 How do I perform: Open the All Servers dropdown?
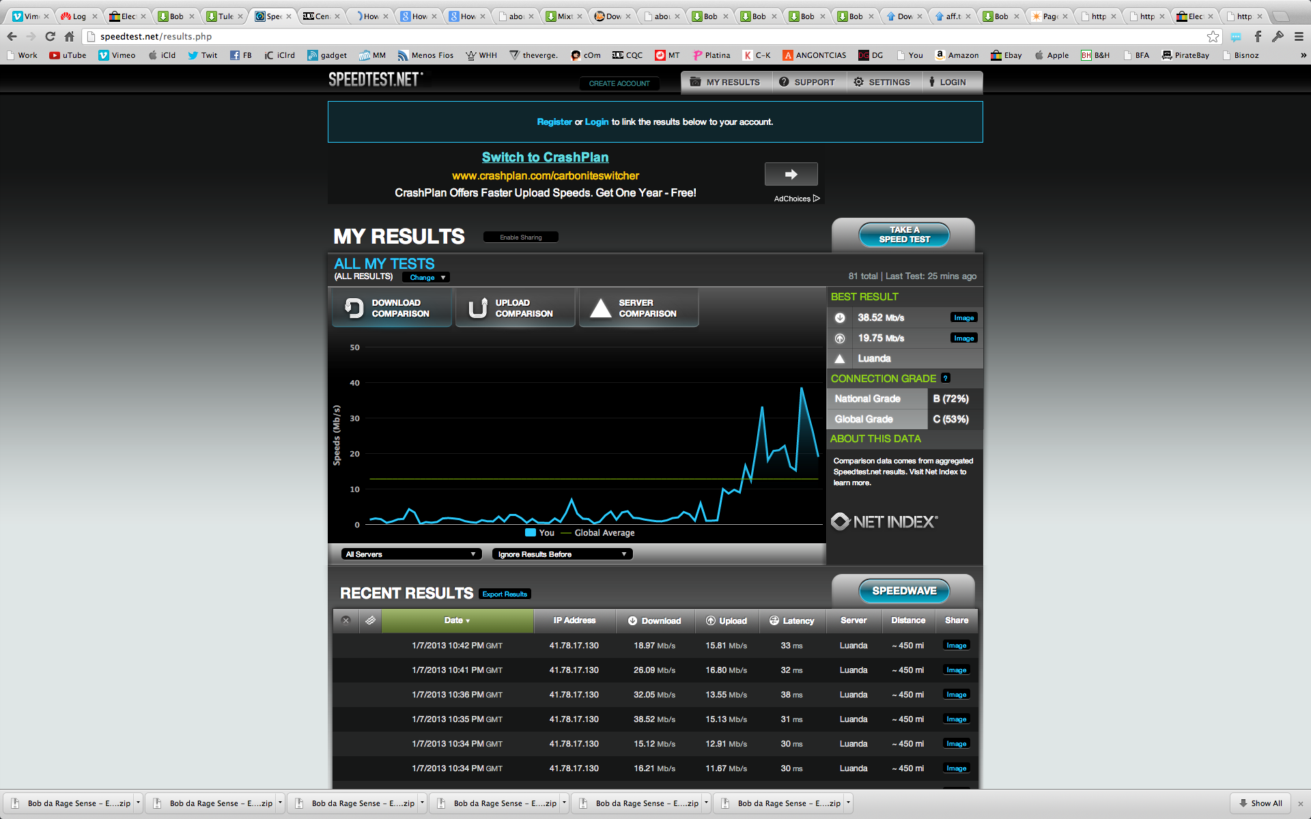[411, 554]
